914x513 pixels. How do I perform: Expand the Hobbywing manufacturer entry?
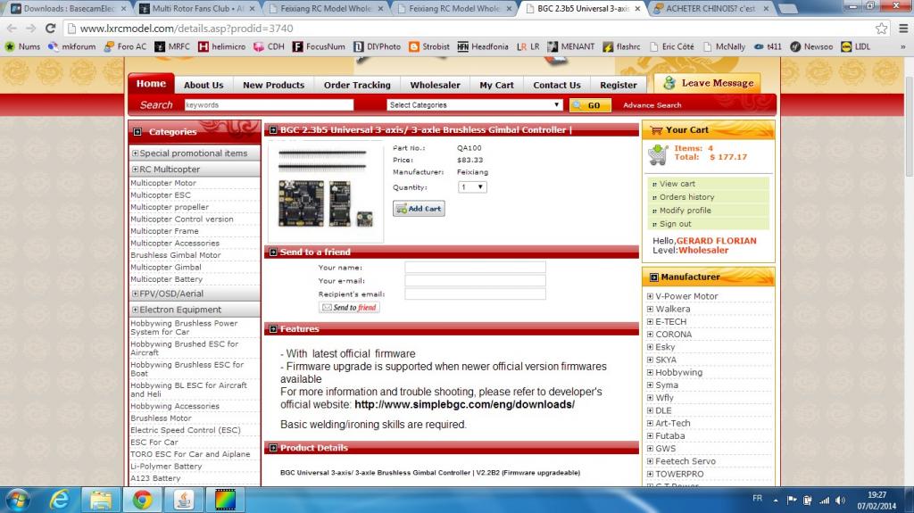click(650, 373)
